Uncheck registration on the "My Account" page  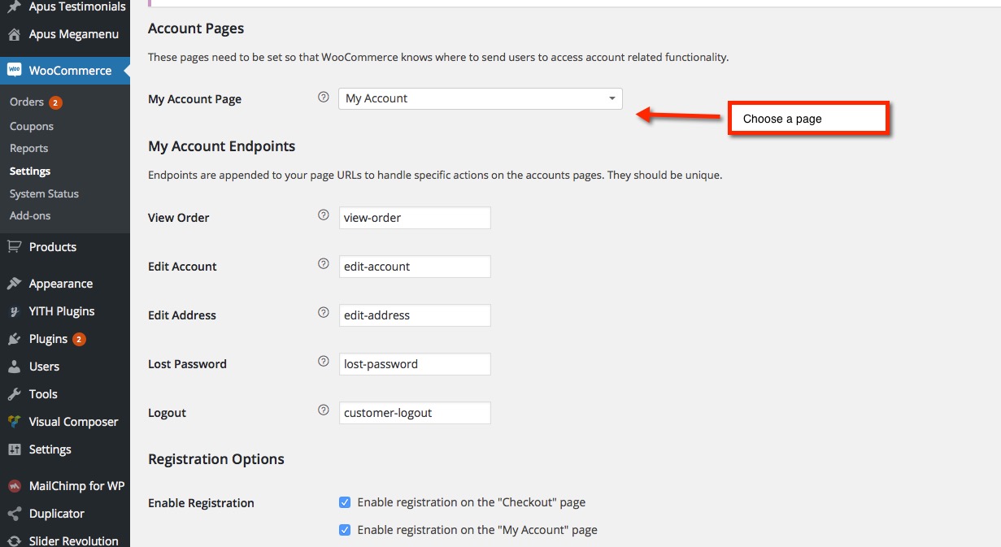point(345,530)
